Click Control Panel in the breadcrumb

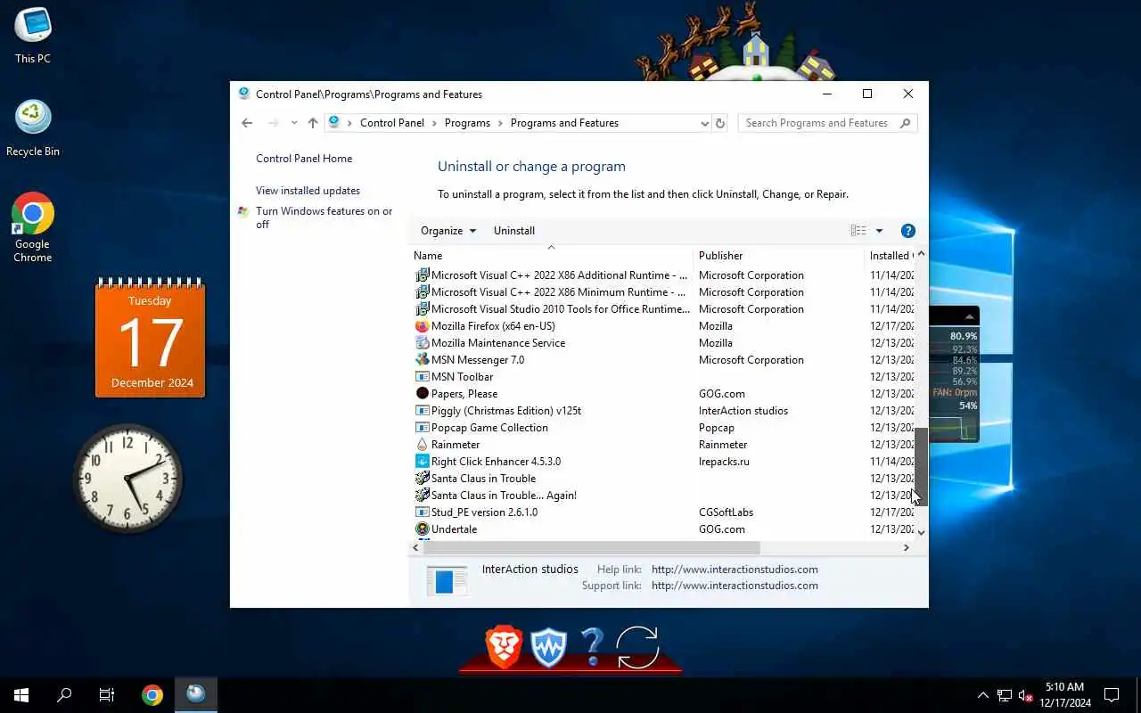[392, 123]
